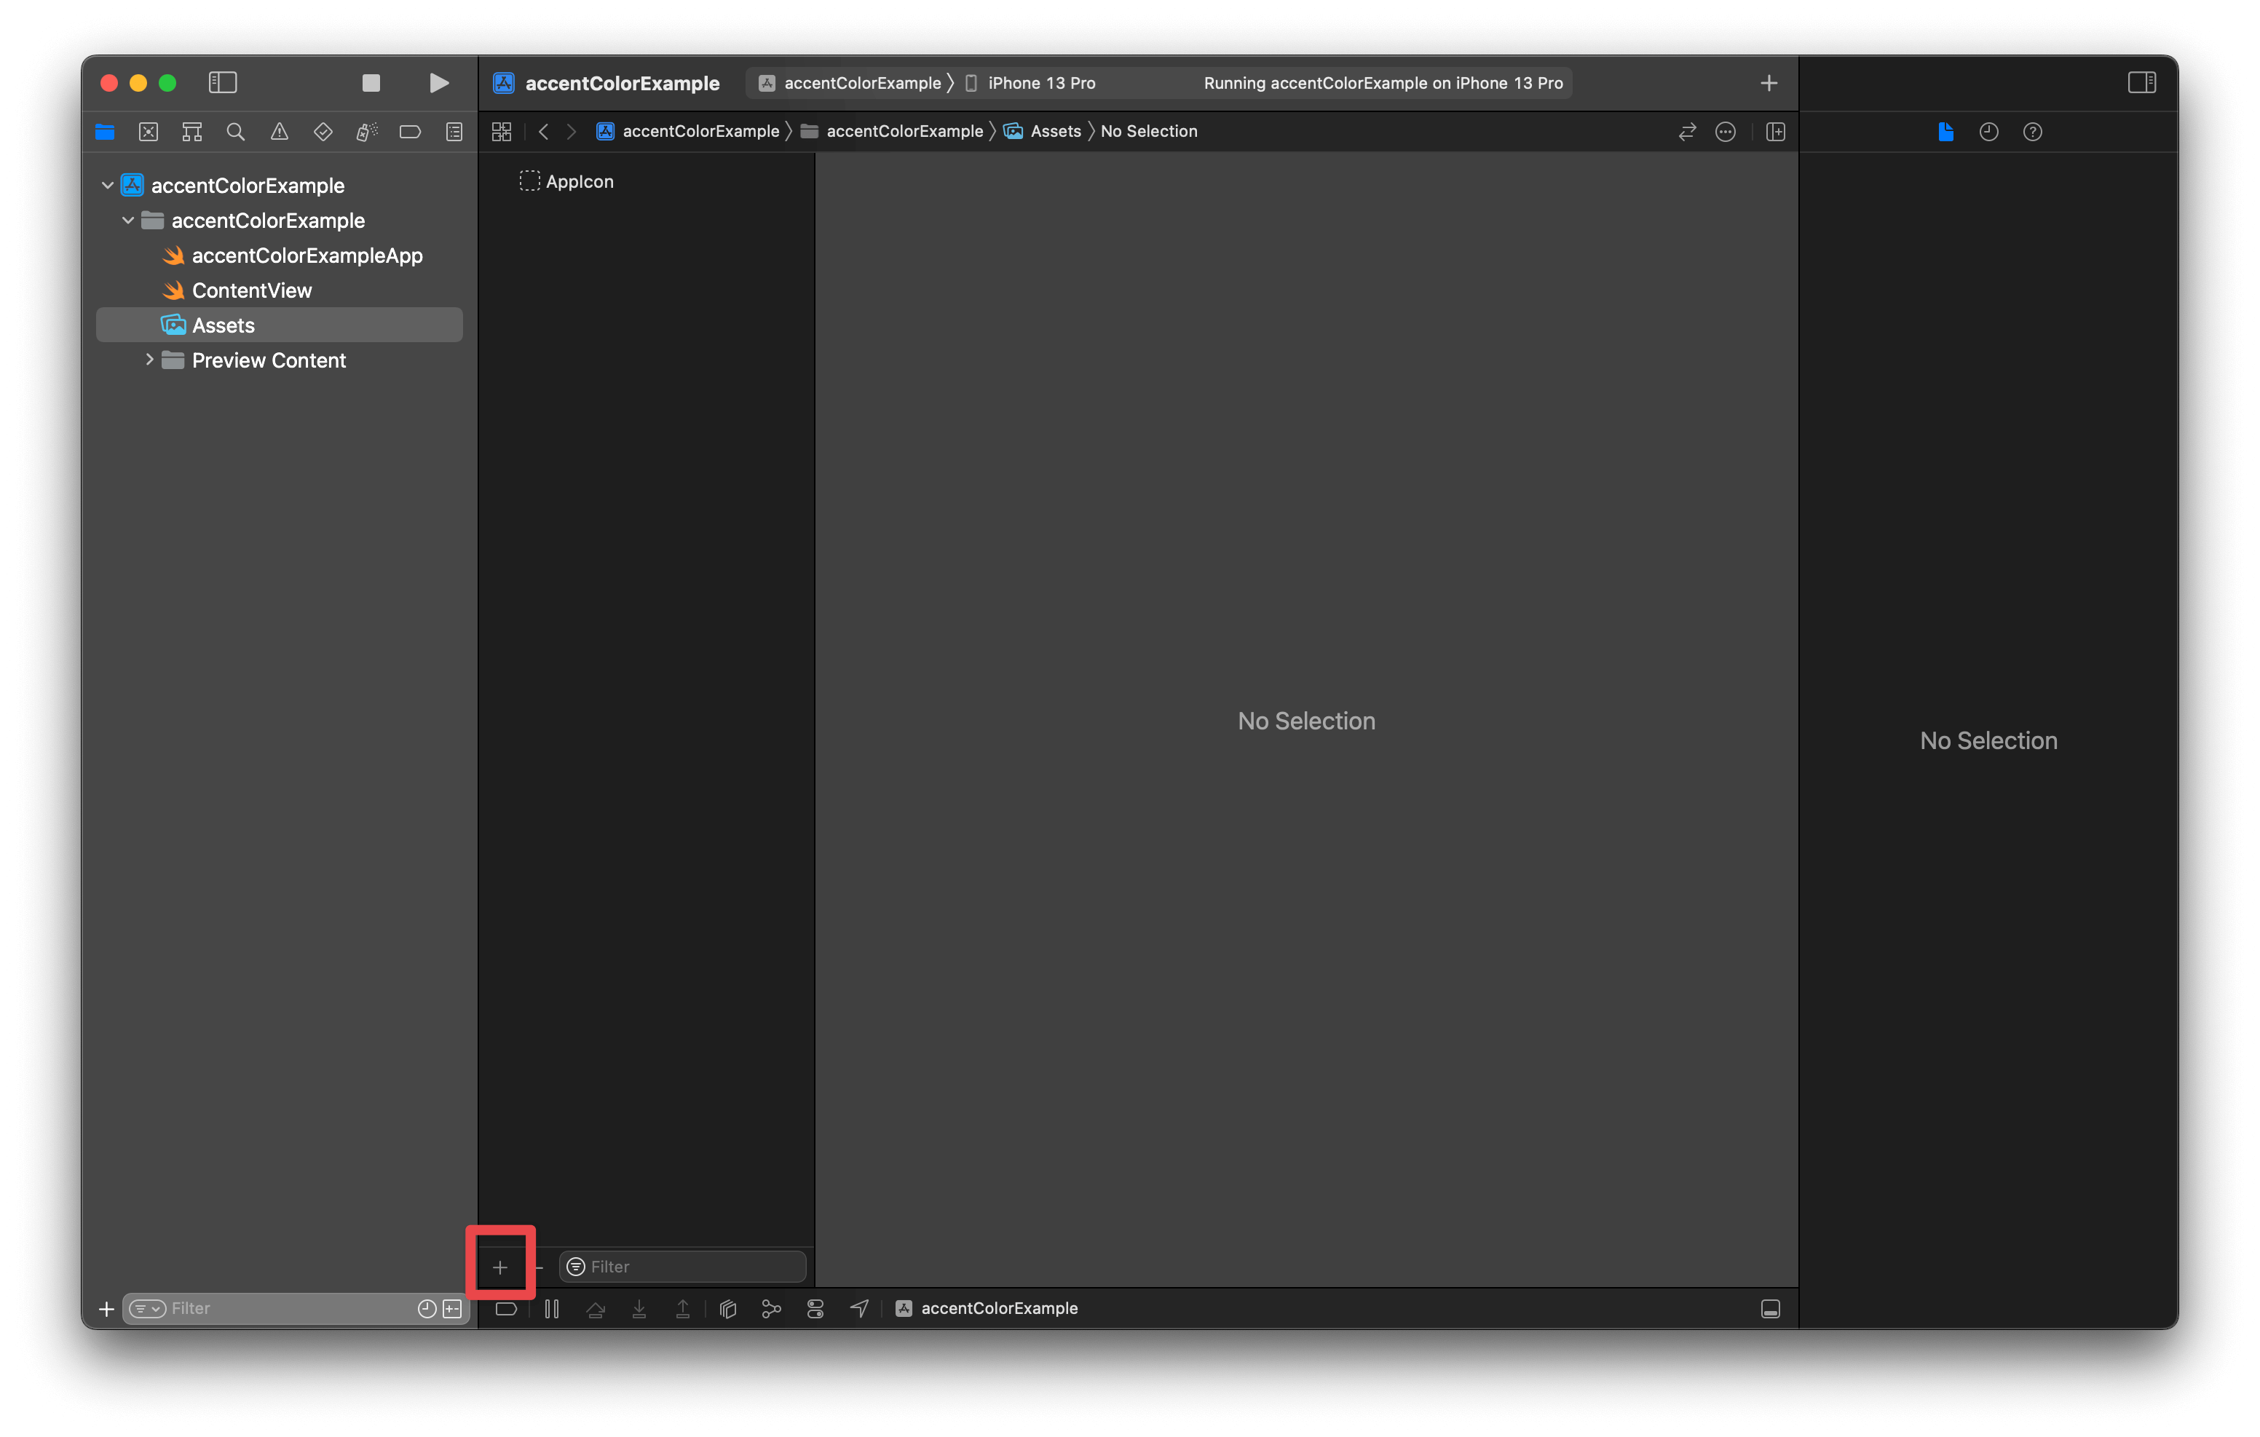Choose iPhone 13 Pro run destination
Screen dimensions: 2260x1437
point(1041,82)
